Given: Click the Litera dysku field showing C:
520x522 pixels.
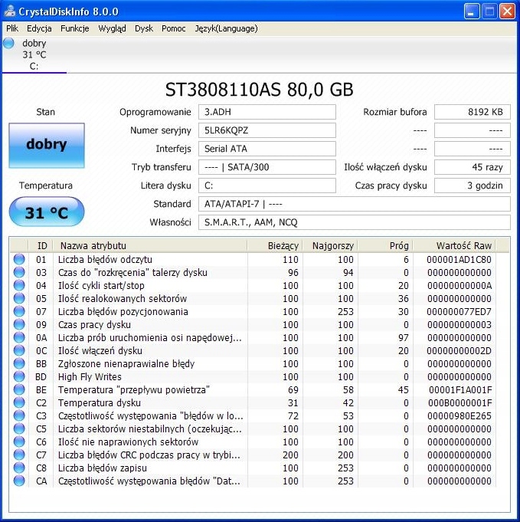Looking at the screenshot, I should (x=267, y=185).
